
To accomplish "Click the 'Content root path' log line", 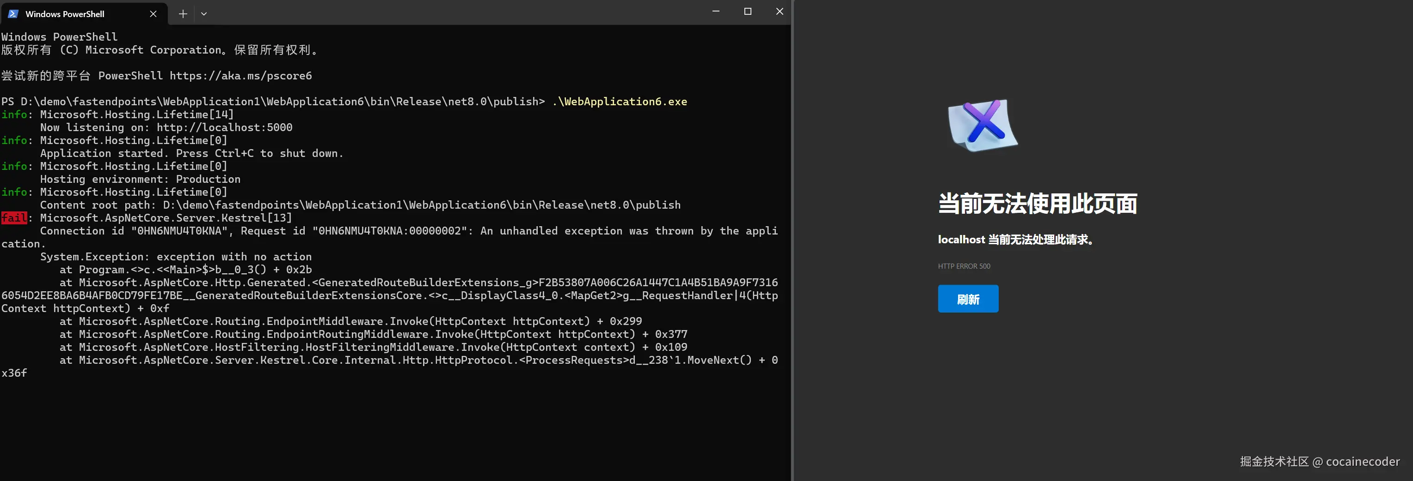I will (x=360, y=205).
